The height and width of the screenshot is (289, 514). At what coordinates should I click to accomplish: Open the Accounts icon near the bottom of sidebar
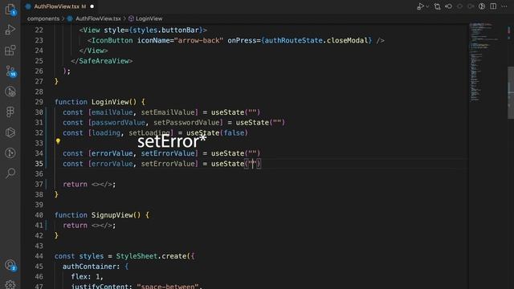[10, 265]
